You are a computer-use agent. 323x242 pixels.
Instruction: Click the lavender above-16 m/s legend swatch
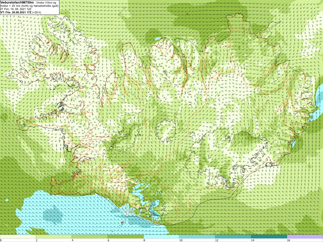pyautogui.click(x=305, y=237)
